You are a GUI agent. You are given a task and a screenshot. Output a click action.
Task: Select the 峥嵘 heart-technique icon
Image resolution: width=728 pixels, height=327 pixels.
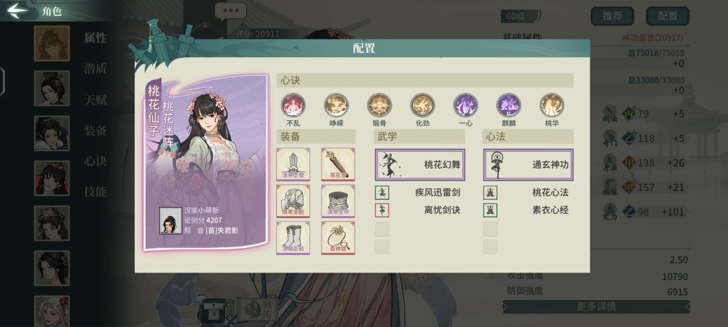click(336, 105)
